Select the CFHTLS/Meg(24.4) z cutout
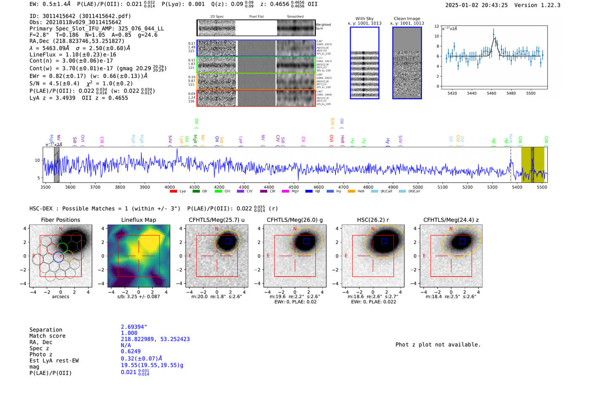Screen dimensions: 590x402 (451, 256)
